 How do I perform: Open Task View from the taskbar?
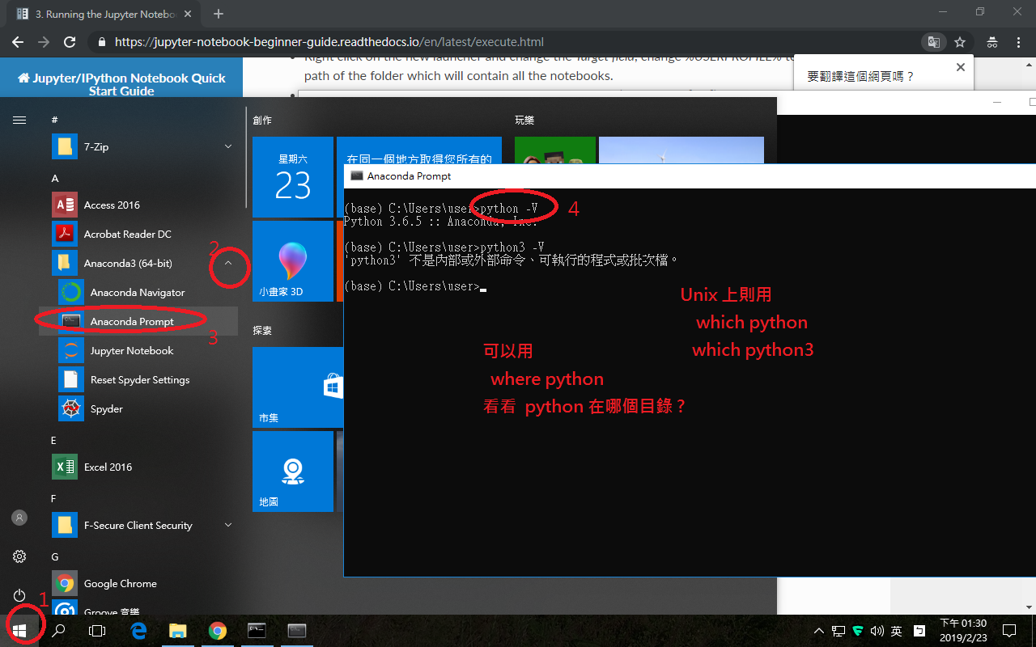97,631
